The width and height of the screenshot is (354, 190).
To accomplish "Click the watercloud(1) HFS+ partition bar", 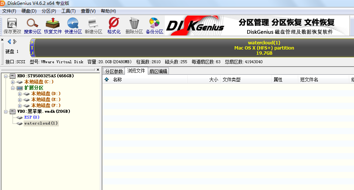I will click(194, 48).
